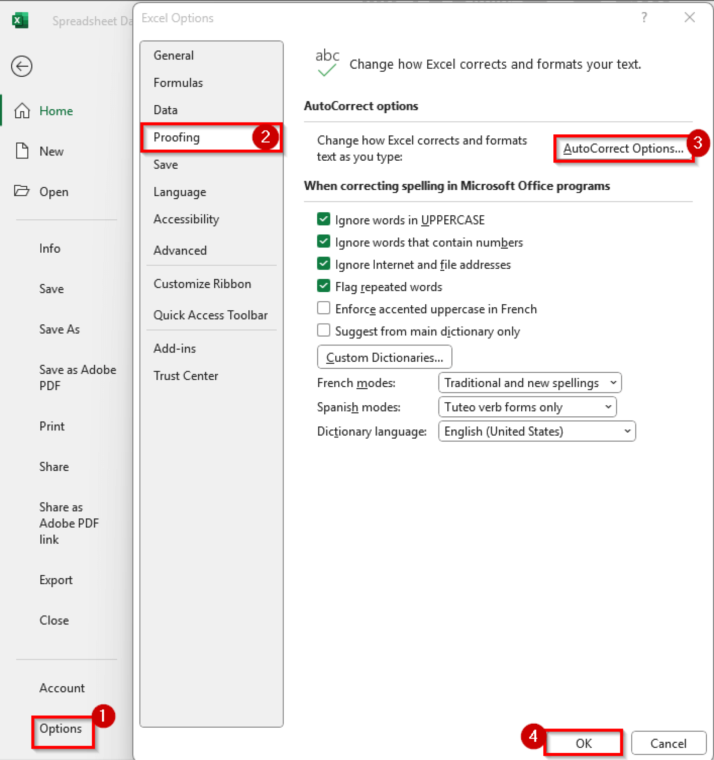Enable Enforce accented uppercase in French
This screenshot has height=760, width=714.
click(323, 308)
